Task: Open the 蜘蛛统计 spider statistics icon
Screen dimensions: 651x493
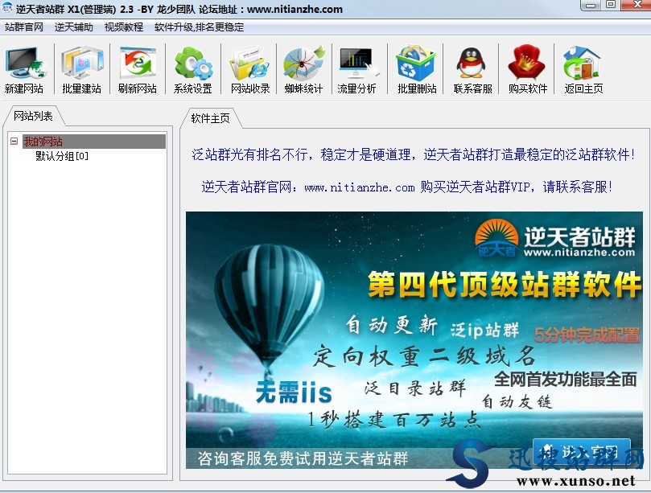Action: (x=303, y=70)
